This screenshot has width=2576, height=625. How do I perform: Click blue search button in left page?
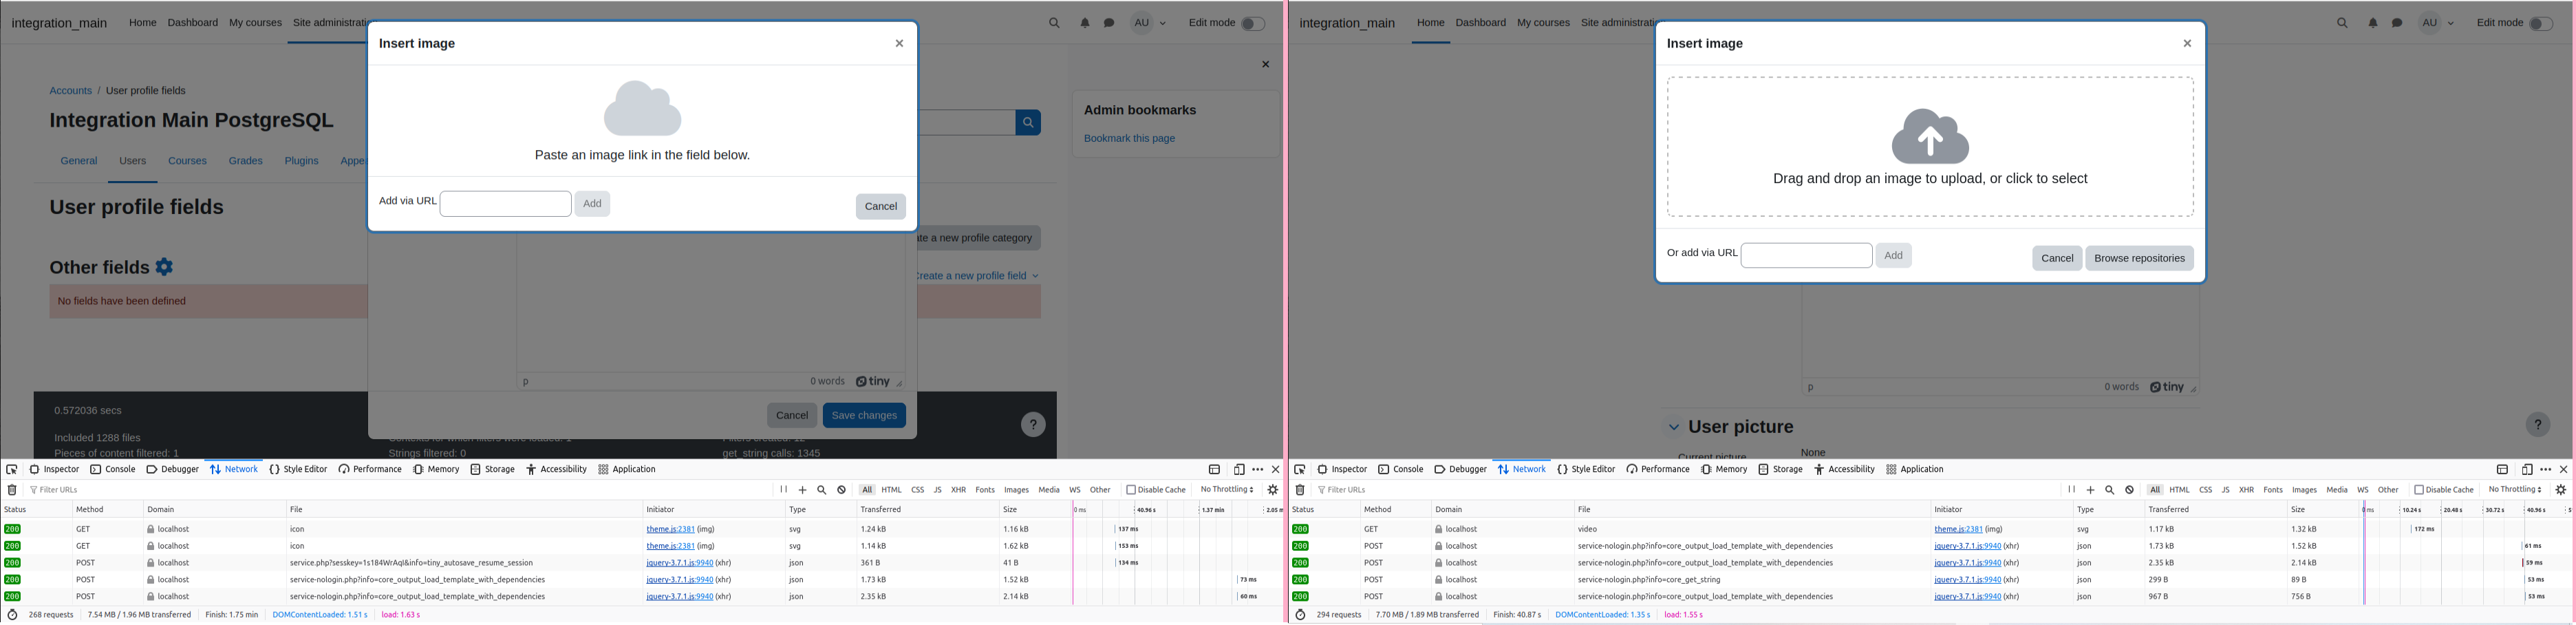point(1028,123)
